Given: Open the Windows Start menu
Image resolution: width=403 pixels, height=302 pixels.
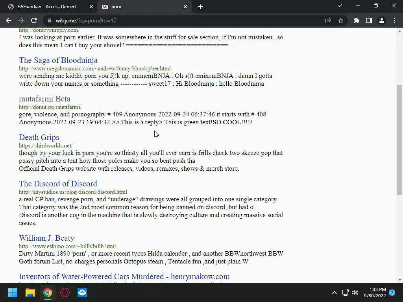Looking at the screenshot, I should (13, 293).
